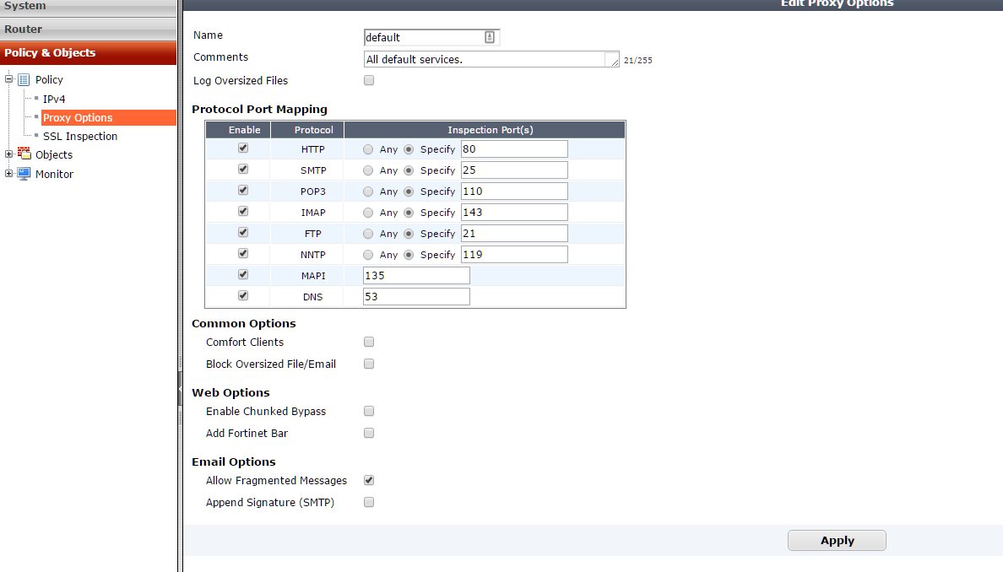Open the Policy & Objects section

89,52
